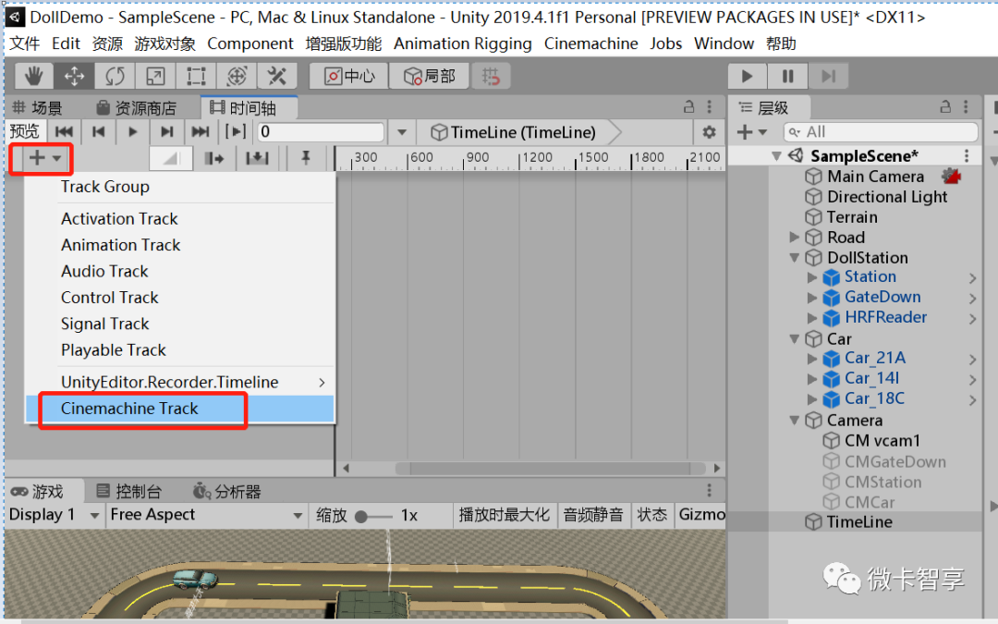Select the Scale tool

point(155,77)
